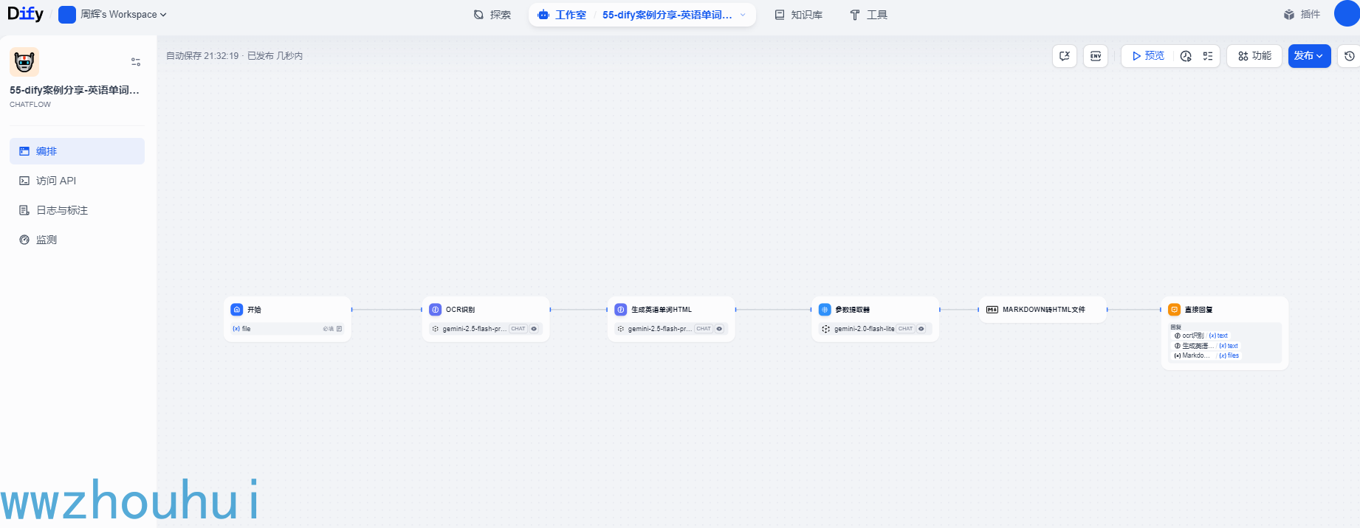This screenshot has width=1360, height=528.
Task: Select 访问 API in the sidebar
Action: click(x=77, y=181)
